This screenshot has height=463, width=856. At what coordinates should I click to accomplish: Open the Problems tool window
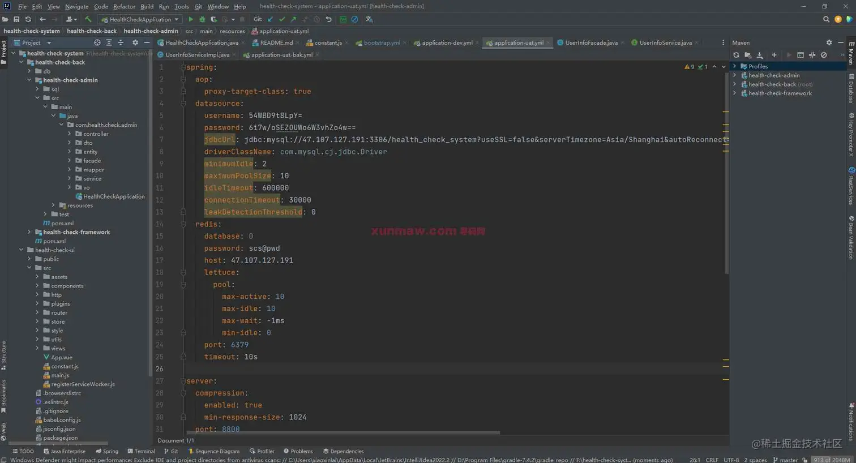pos(298,451)
